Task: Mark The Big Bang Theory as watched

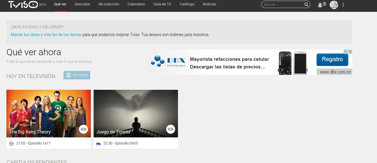Action: point(83,129)
